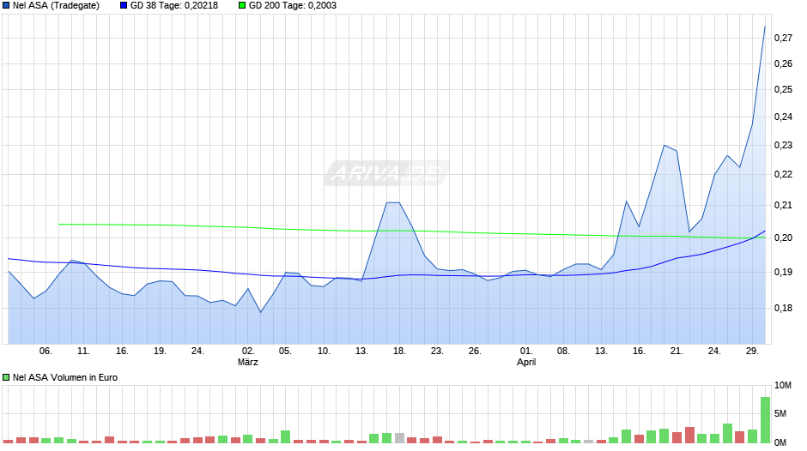This screenshot has height=451, width=807.
Task: Click the 0,21 price axis value
Action: 783,205
